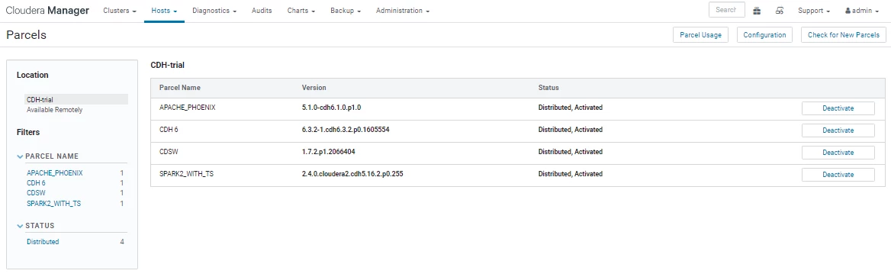Click the Status column header

(x=548, y=88)
